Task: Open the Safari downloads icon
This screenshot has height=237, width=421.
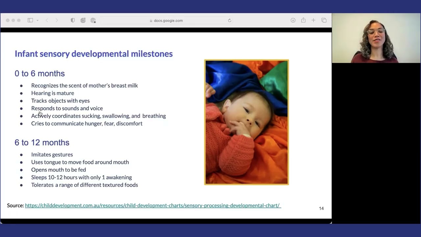Action: (293, 20)
